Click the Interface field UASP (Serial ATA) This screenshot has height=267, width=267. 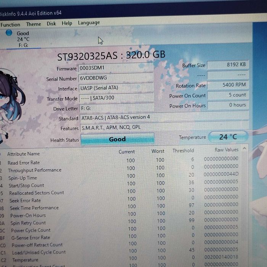116,88
